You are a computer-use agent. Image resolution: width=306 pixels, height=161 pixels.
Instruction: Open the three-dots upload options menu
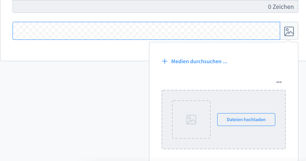(x=279, y=82)
